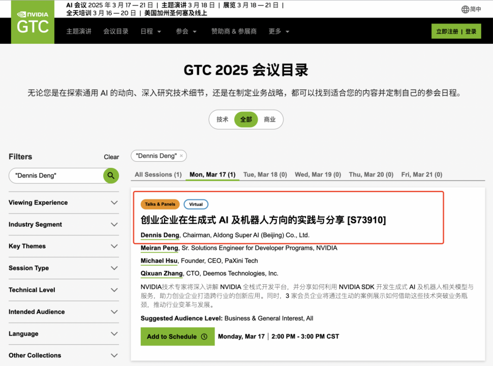493x366 pixels.
Task: Select the 商业 toggle option
Action: 269,119
